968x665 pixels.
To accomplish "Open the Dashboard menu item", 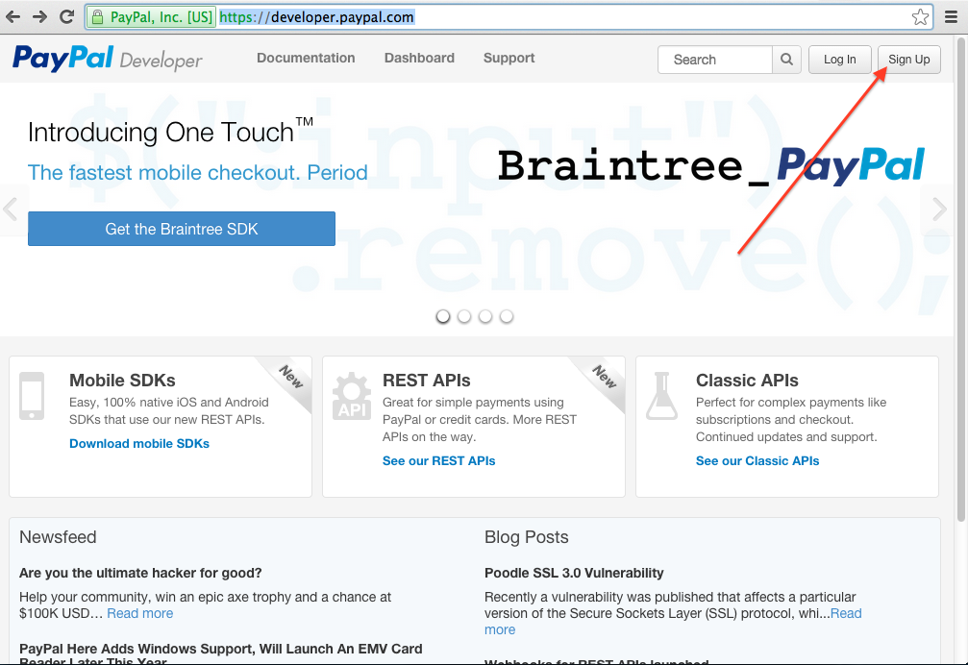I will [419, 58].
